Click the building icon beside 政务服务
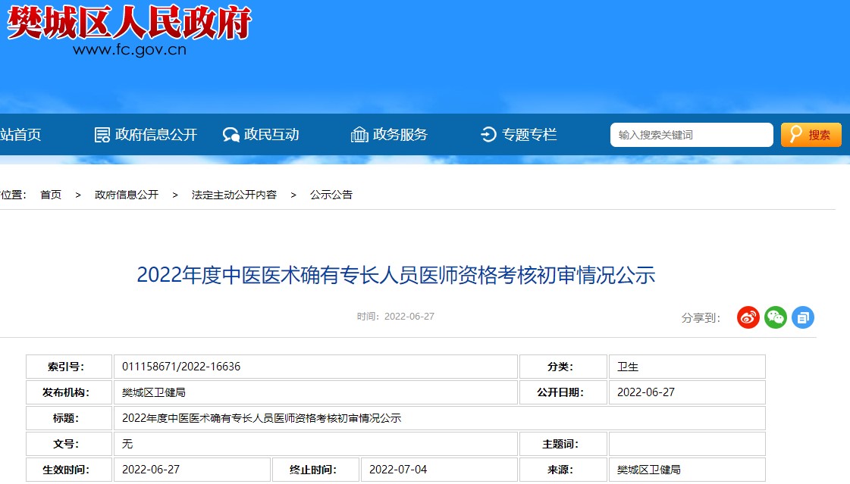Image resolution: width=850 pixels, height=484 pixels. [359, 135]
